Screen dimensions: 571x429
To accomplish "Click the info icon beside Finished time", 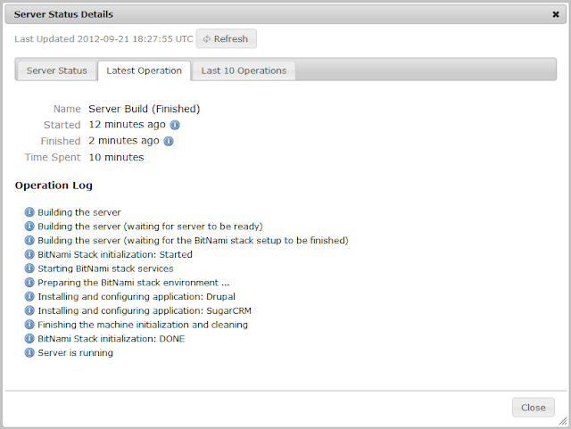I will [x=169, y=141].
